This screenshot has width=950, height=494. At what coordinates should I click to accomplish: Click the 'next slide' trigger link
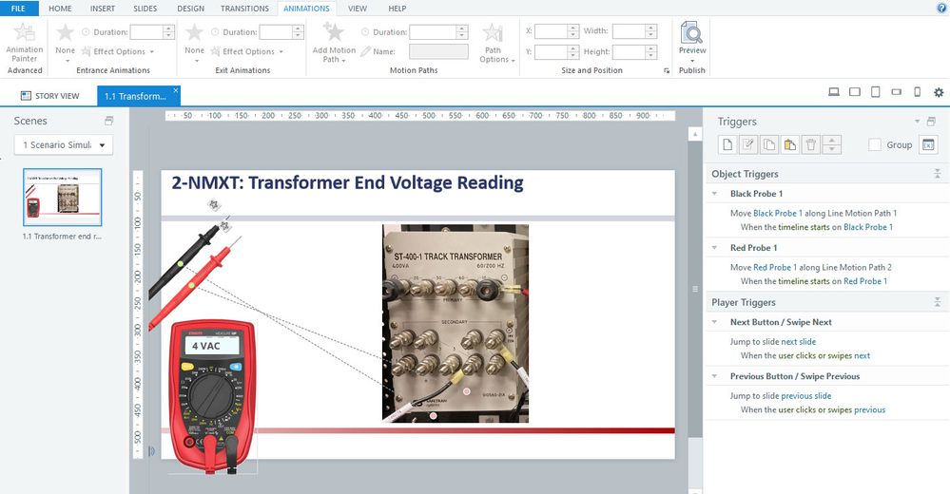pos(799,341)
